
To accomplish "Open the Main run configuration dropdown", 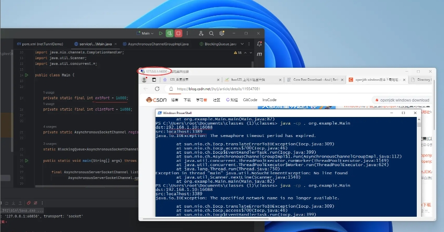I will (147, 33).
